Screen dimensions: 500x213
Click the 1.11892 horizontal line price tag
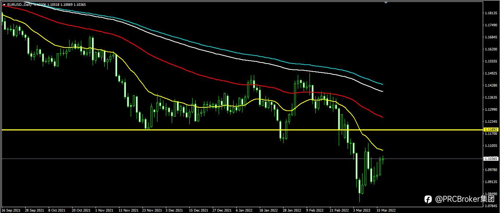pyautogui.click(x=490, y=129)
